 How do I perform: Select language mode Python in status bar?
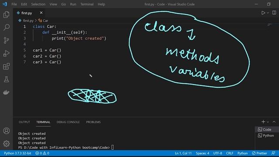(242, 153)
